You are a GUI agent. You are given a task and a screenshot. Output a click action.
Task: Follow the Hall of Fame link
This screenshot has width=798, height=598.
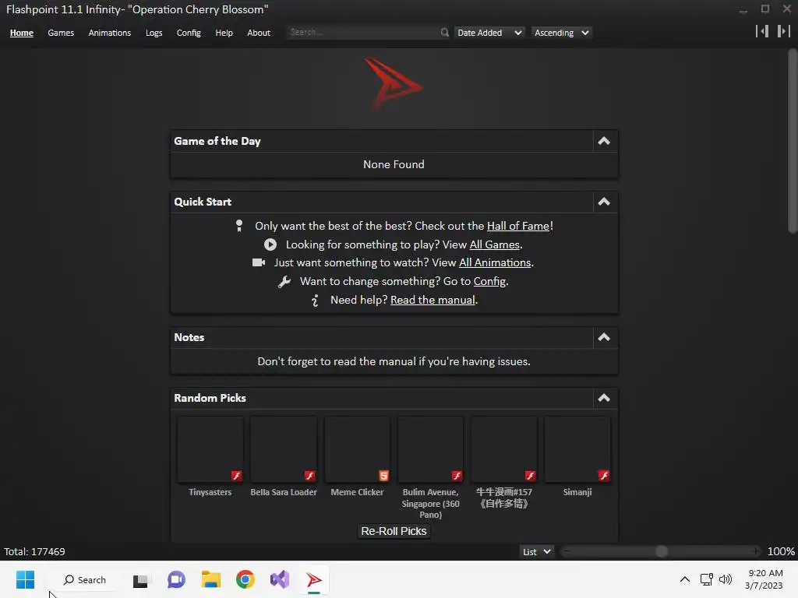pyautogui.click(x=518, y=226)
